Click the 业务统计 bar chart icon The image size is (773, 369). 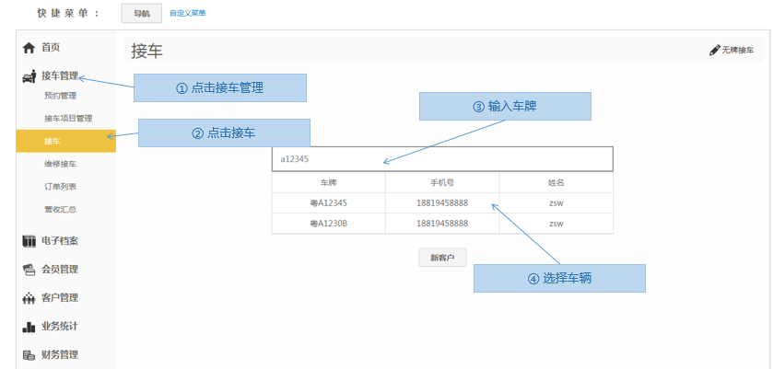[29, 327]
